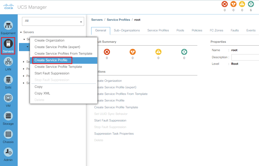Choose Create Service Profile Template menu entry
259x166 pixels.
(64, 67)
